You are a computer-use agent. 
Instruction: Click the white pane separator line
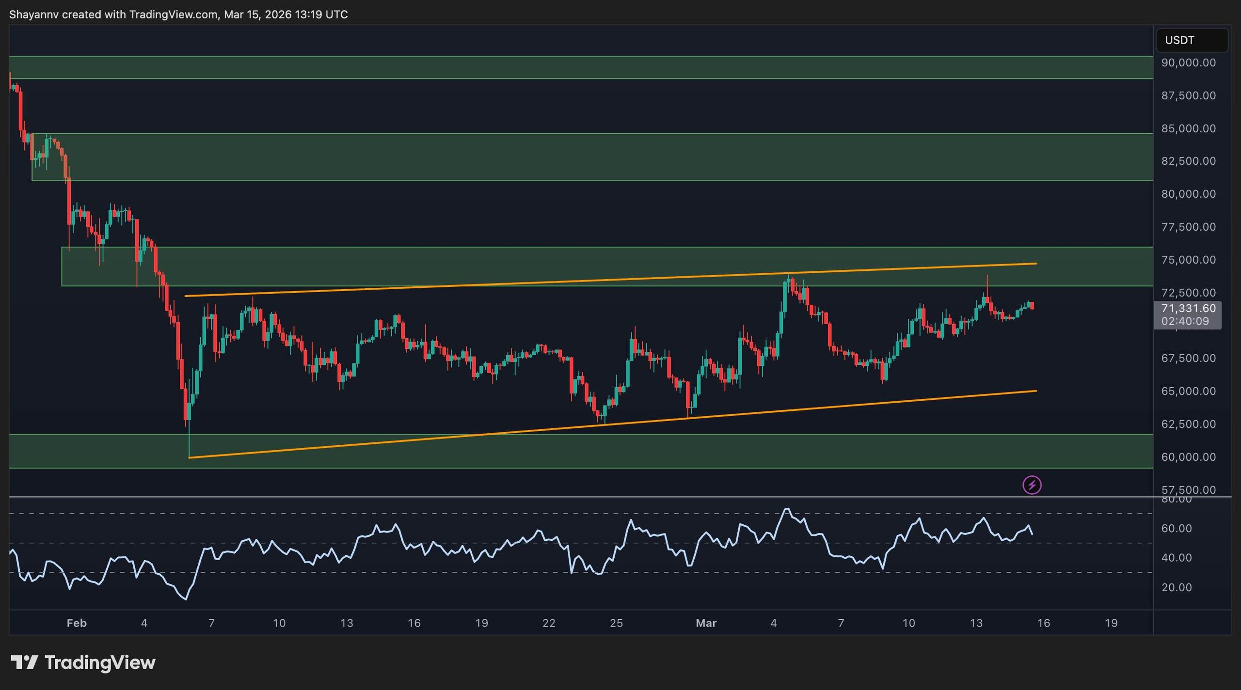coord(582,497)
